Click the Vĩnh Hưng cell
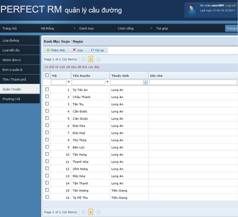The height and width of the screenshot is (217, 238). pos(90,169)
